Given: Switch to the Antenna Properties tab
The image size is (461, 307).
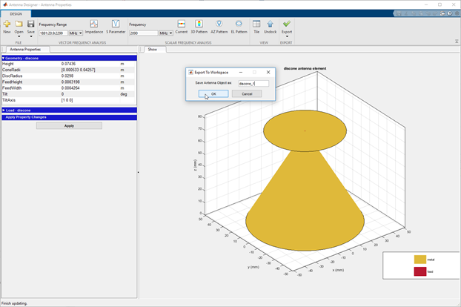Looking at the screenshot, I should 24,50.
